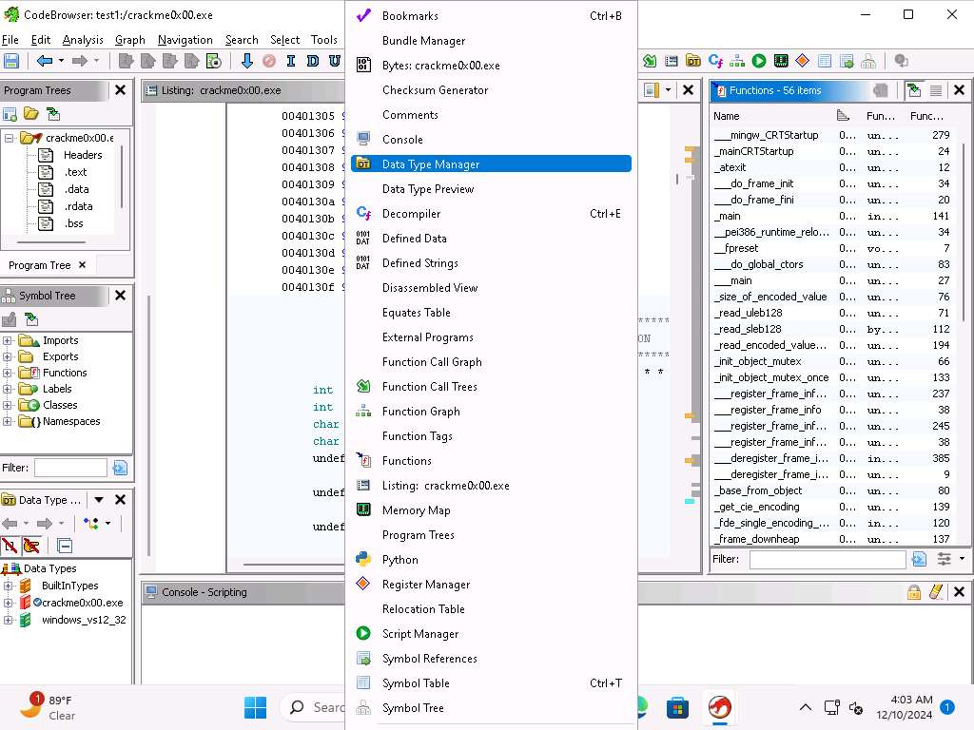Viewport: 974px width, 730px height.
Task: Click the Symbol Tree filter text field
Action: pos(70,468)
